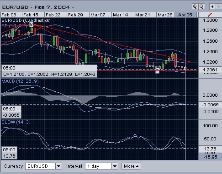Select the red trendline drawing tool
The height and width of the screenshot is (174, 222).
tap(210, 15)
